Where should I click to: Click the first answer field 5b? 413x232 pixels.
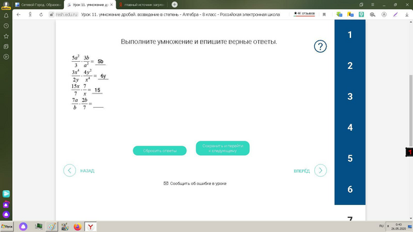click(x=101, y=62)
